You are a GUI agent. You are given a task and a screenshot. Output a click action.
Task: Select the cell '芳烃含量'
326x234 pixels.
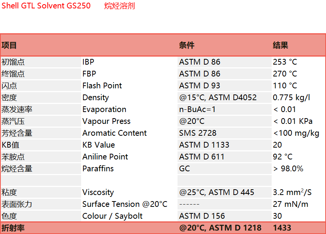click(17, 133)
